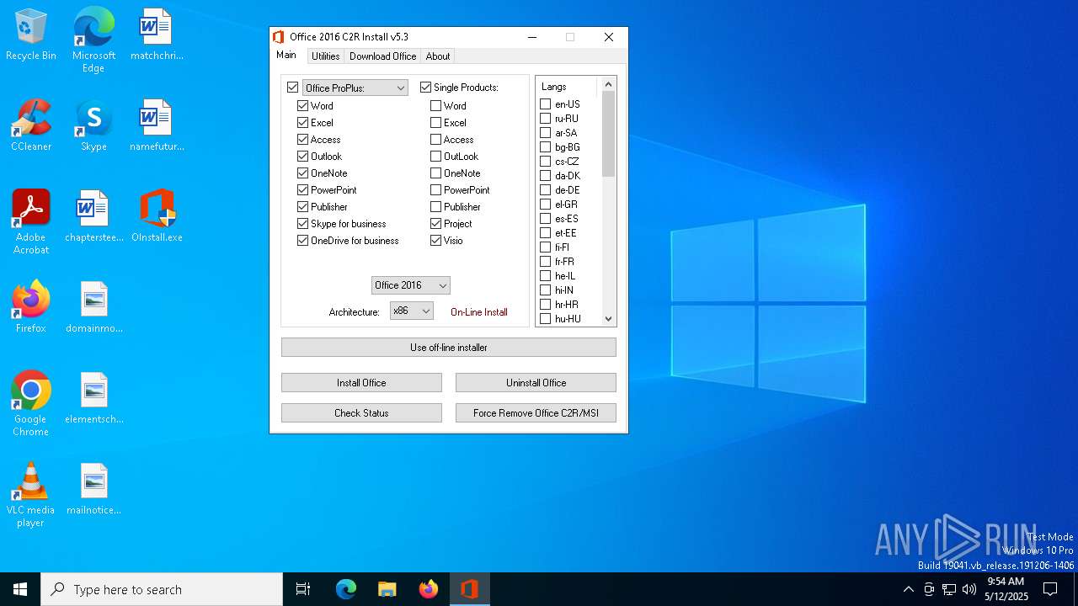Click Force Remove Office C2R/MSI button
This screenshot has width=1078, height=606.
point(536,413)
